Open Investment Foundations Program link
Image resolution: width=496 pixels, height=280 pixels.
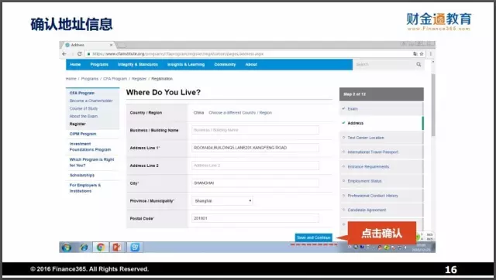90,147
